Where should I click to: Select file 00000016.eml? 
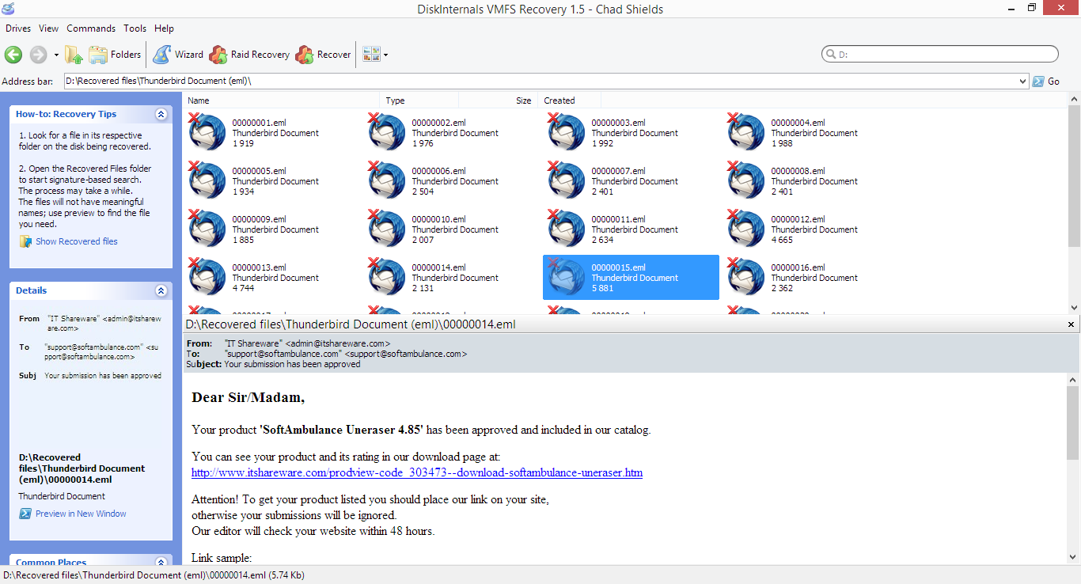pos(812,278)
